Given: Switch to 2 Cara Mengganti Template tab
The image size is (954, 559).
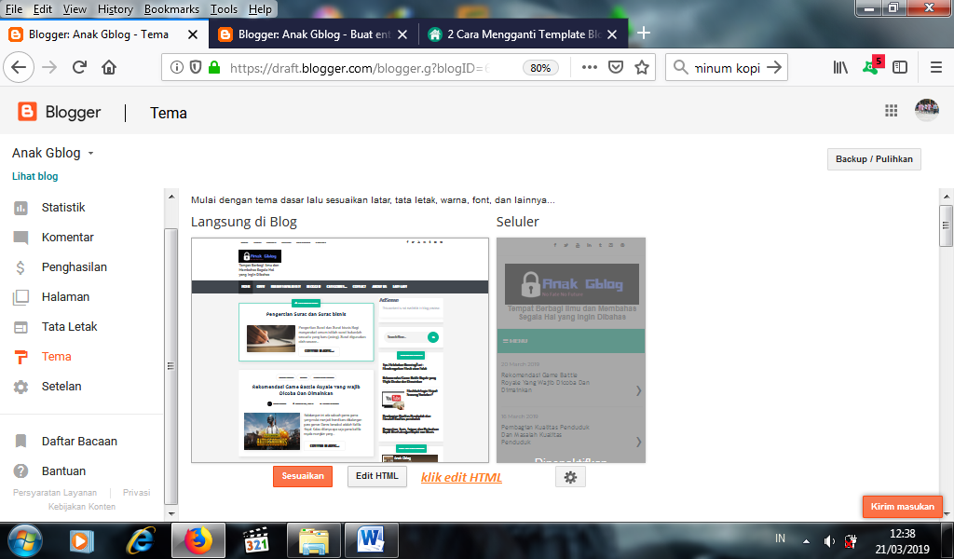Looking at the screenshot, I should pos(524,34).
